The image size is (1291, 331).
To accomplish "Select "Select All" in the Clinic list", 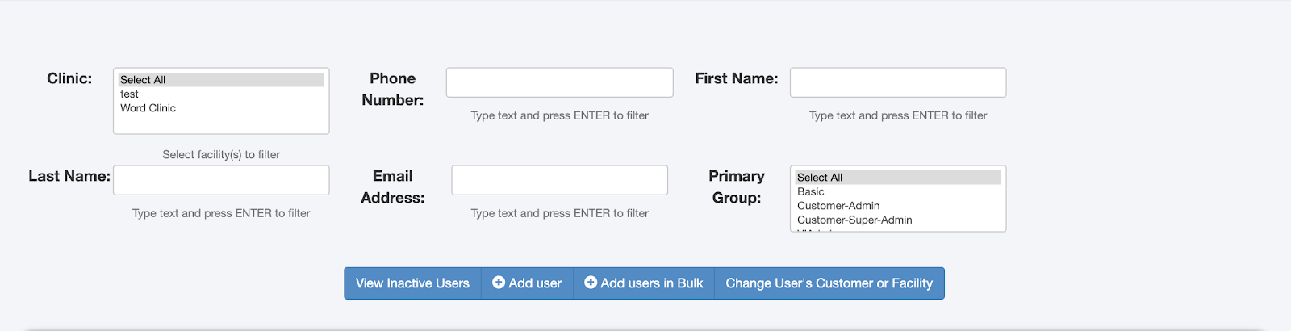I will pos(143,80).
